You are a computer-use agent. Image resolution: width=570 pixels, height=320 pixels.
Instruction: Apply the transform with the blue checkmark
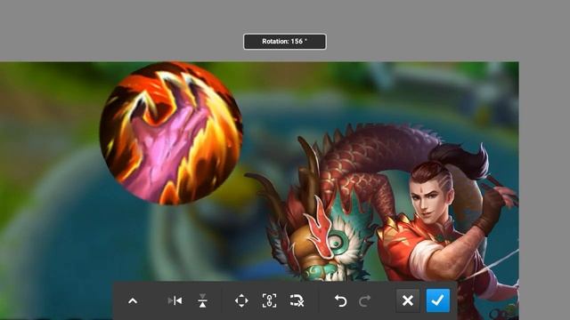click(437, 300)
